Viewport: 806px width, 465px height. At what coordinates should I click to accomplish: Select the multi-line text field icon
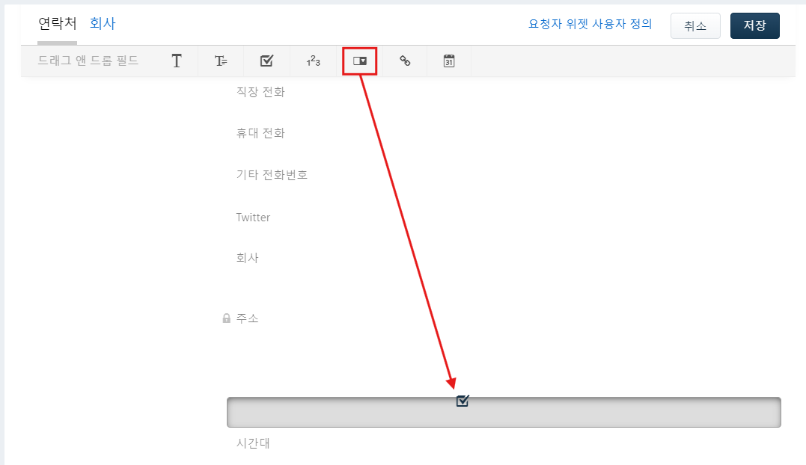pos(221,61)
